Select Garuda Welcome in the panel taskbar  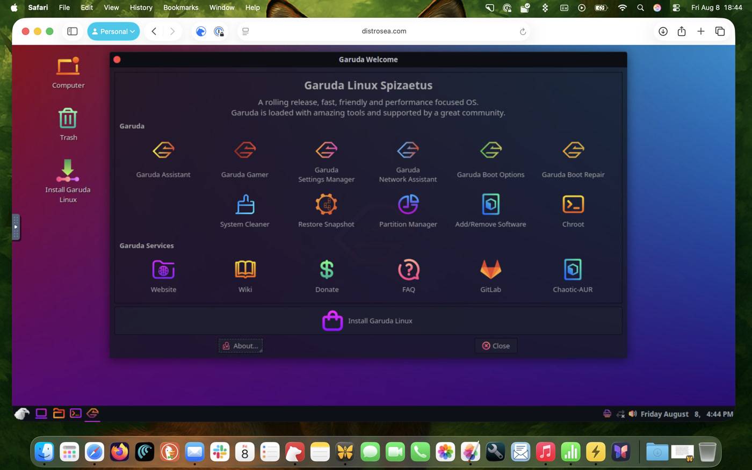92,414
